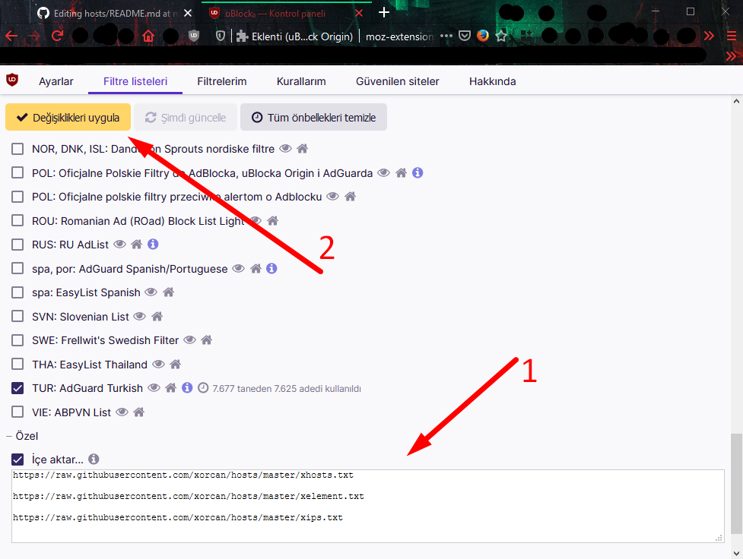
Task: Click home icon for THA: EasyList Thailand
Action: coord(176,365)
